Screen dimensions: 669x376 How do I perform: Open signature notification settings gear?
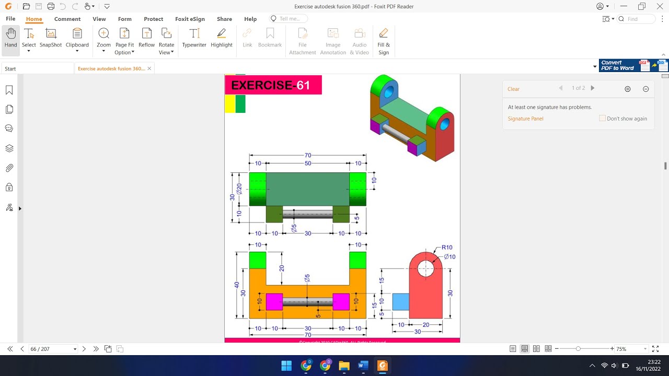tap(628, 89)
